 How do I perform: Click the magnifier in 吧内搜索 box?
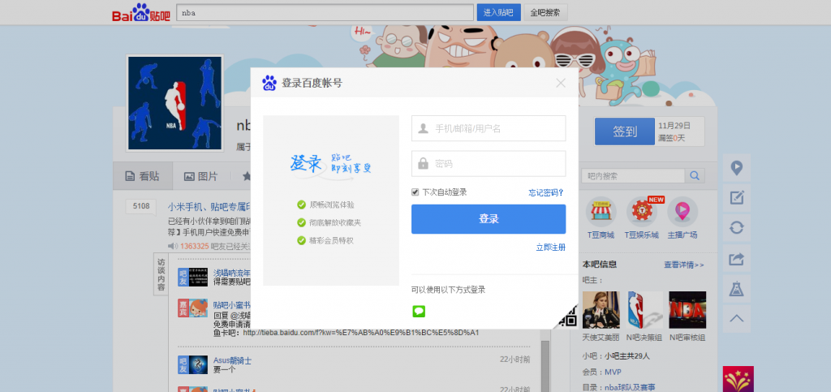click(x=695, y=176)
